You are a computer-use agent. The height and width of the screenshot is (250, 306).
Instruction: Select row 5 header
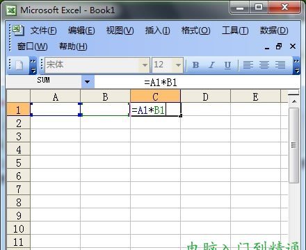pyautogui.click(x=19, y=162)
